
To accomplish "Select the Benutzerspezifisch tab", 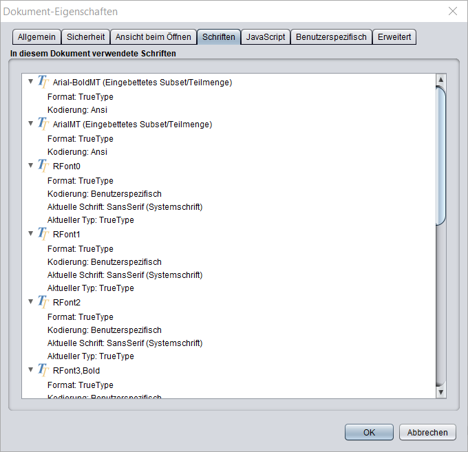I will pyautogui.click(x=332, y=37).
